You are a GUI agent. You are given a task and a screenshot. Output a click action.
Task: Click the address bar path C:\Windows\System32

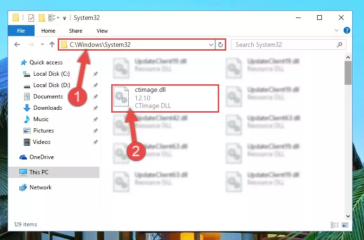pyautogui.click(x=100, y=44)
